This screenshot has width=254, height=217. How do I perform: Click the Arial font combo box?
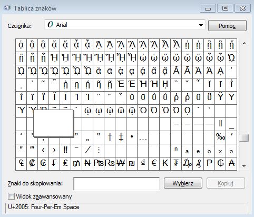coord(125,25)
